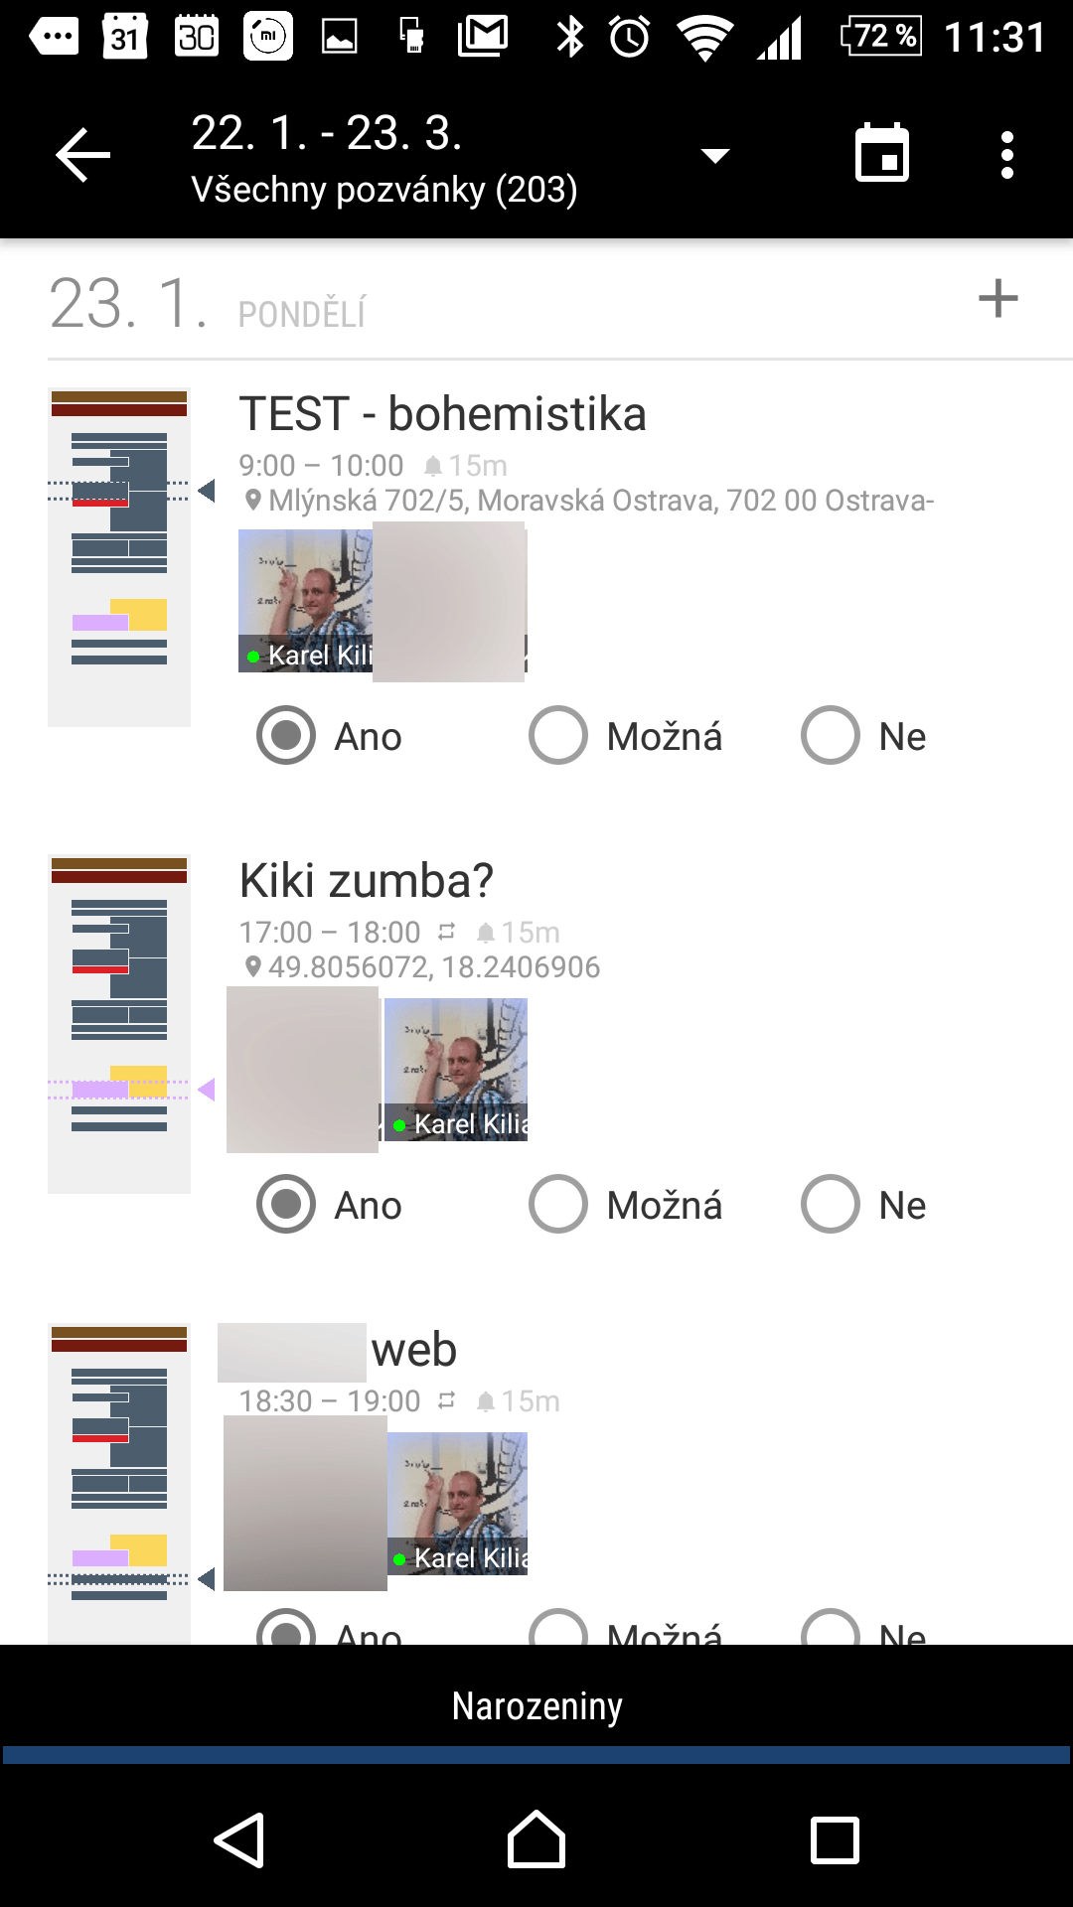Open the Všechny pozvánky (203) view selector

(383, 190)
